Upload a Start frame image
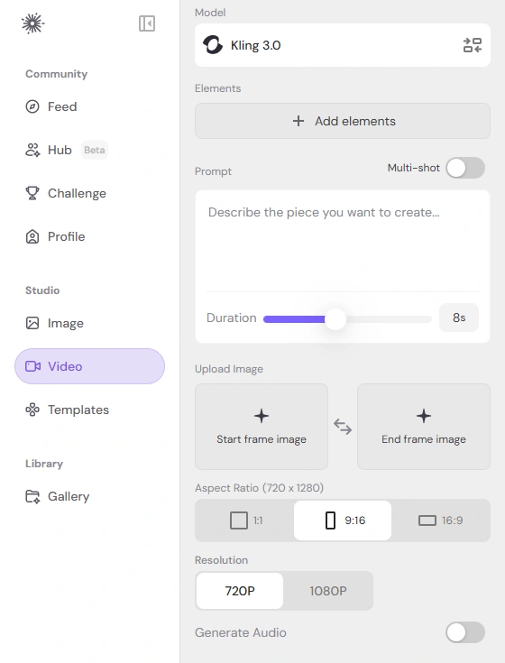Image resolution: width=505 pixels, height=663 pixels. coord(262,427)
